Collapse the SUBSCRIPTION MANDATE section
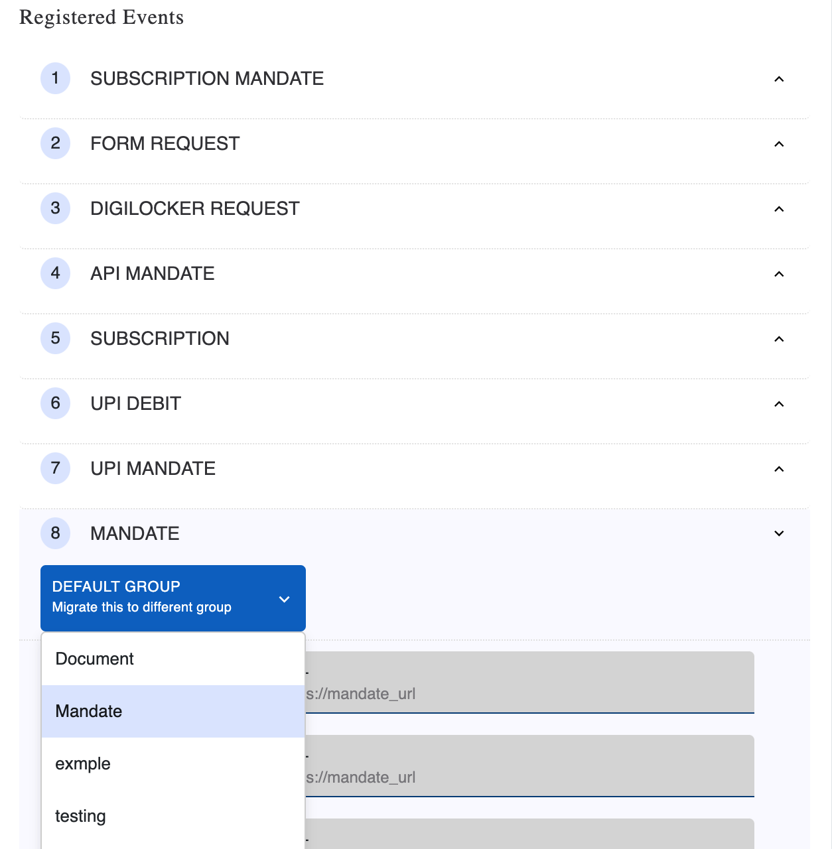The height and width of the screenshot is (849, 832). coord(779,78)
